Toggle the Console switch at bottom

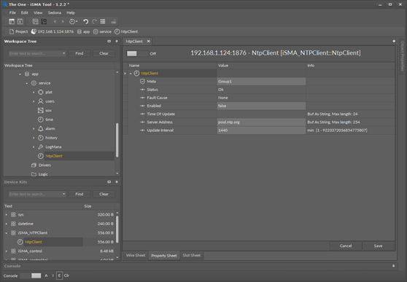[x=31, y=275]
